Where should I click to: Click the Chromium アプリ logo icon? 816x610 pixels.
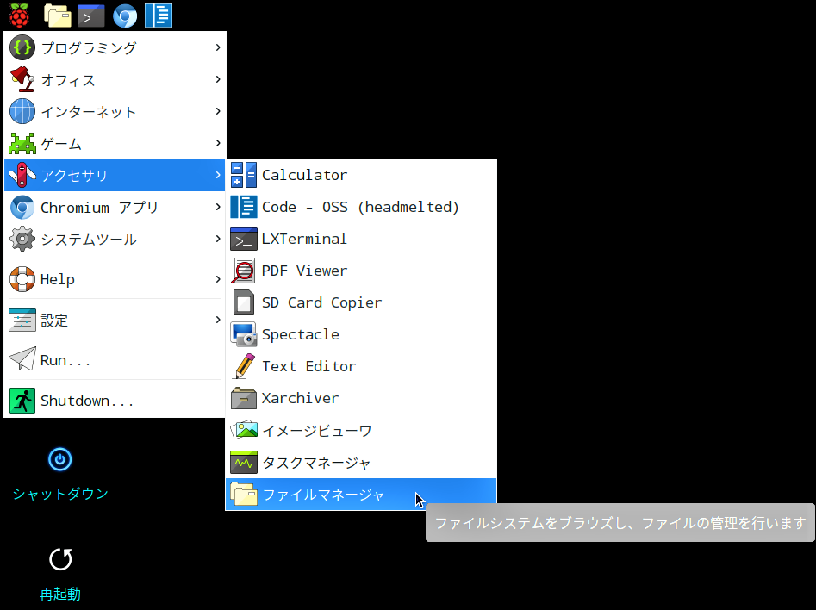[22, 207]
